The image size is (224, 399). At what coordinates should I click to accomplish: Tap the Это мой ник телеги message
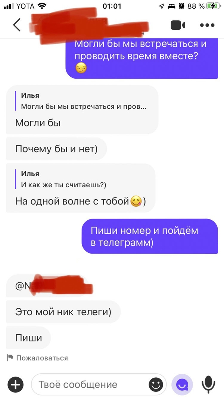[63, 312]
